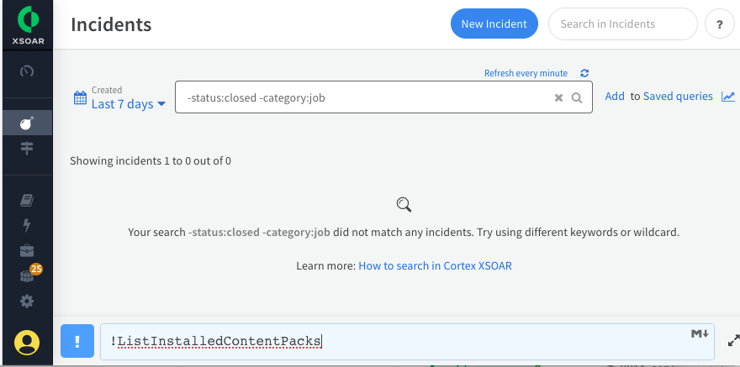The width and height of the screenshot is (740, 367).
Task: Open the Automation lightning bolt icon
Action: [x=26, y=225]
